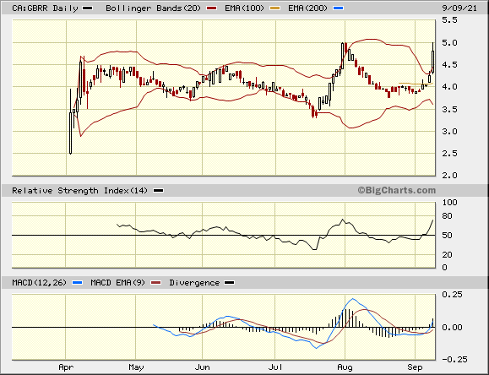Click the 'Sep' month axis label
The width and height of the screenshot is (489, 375).
[415, 367]
